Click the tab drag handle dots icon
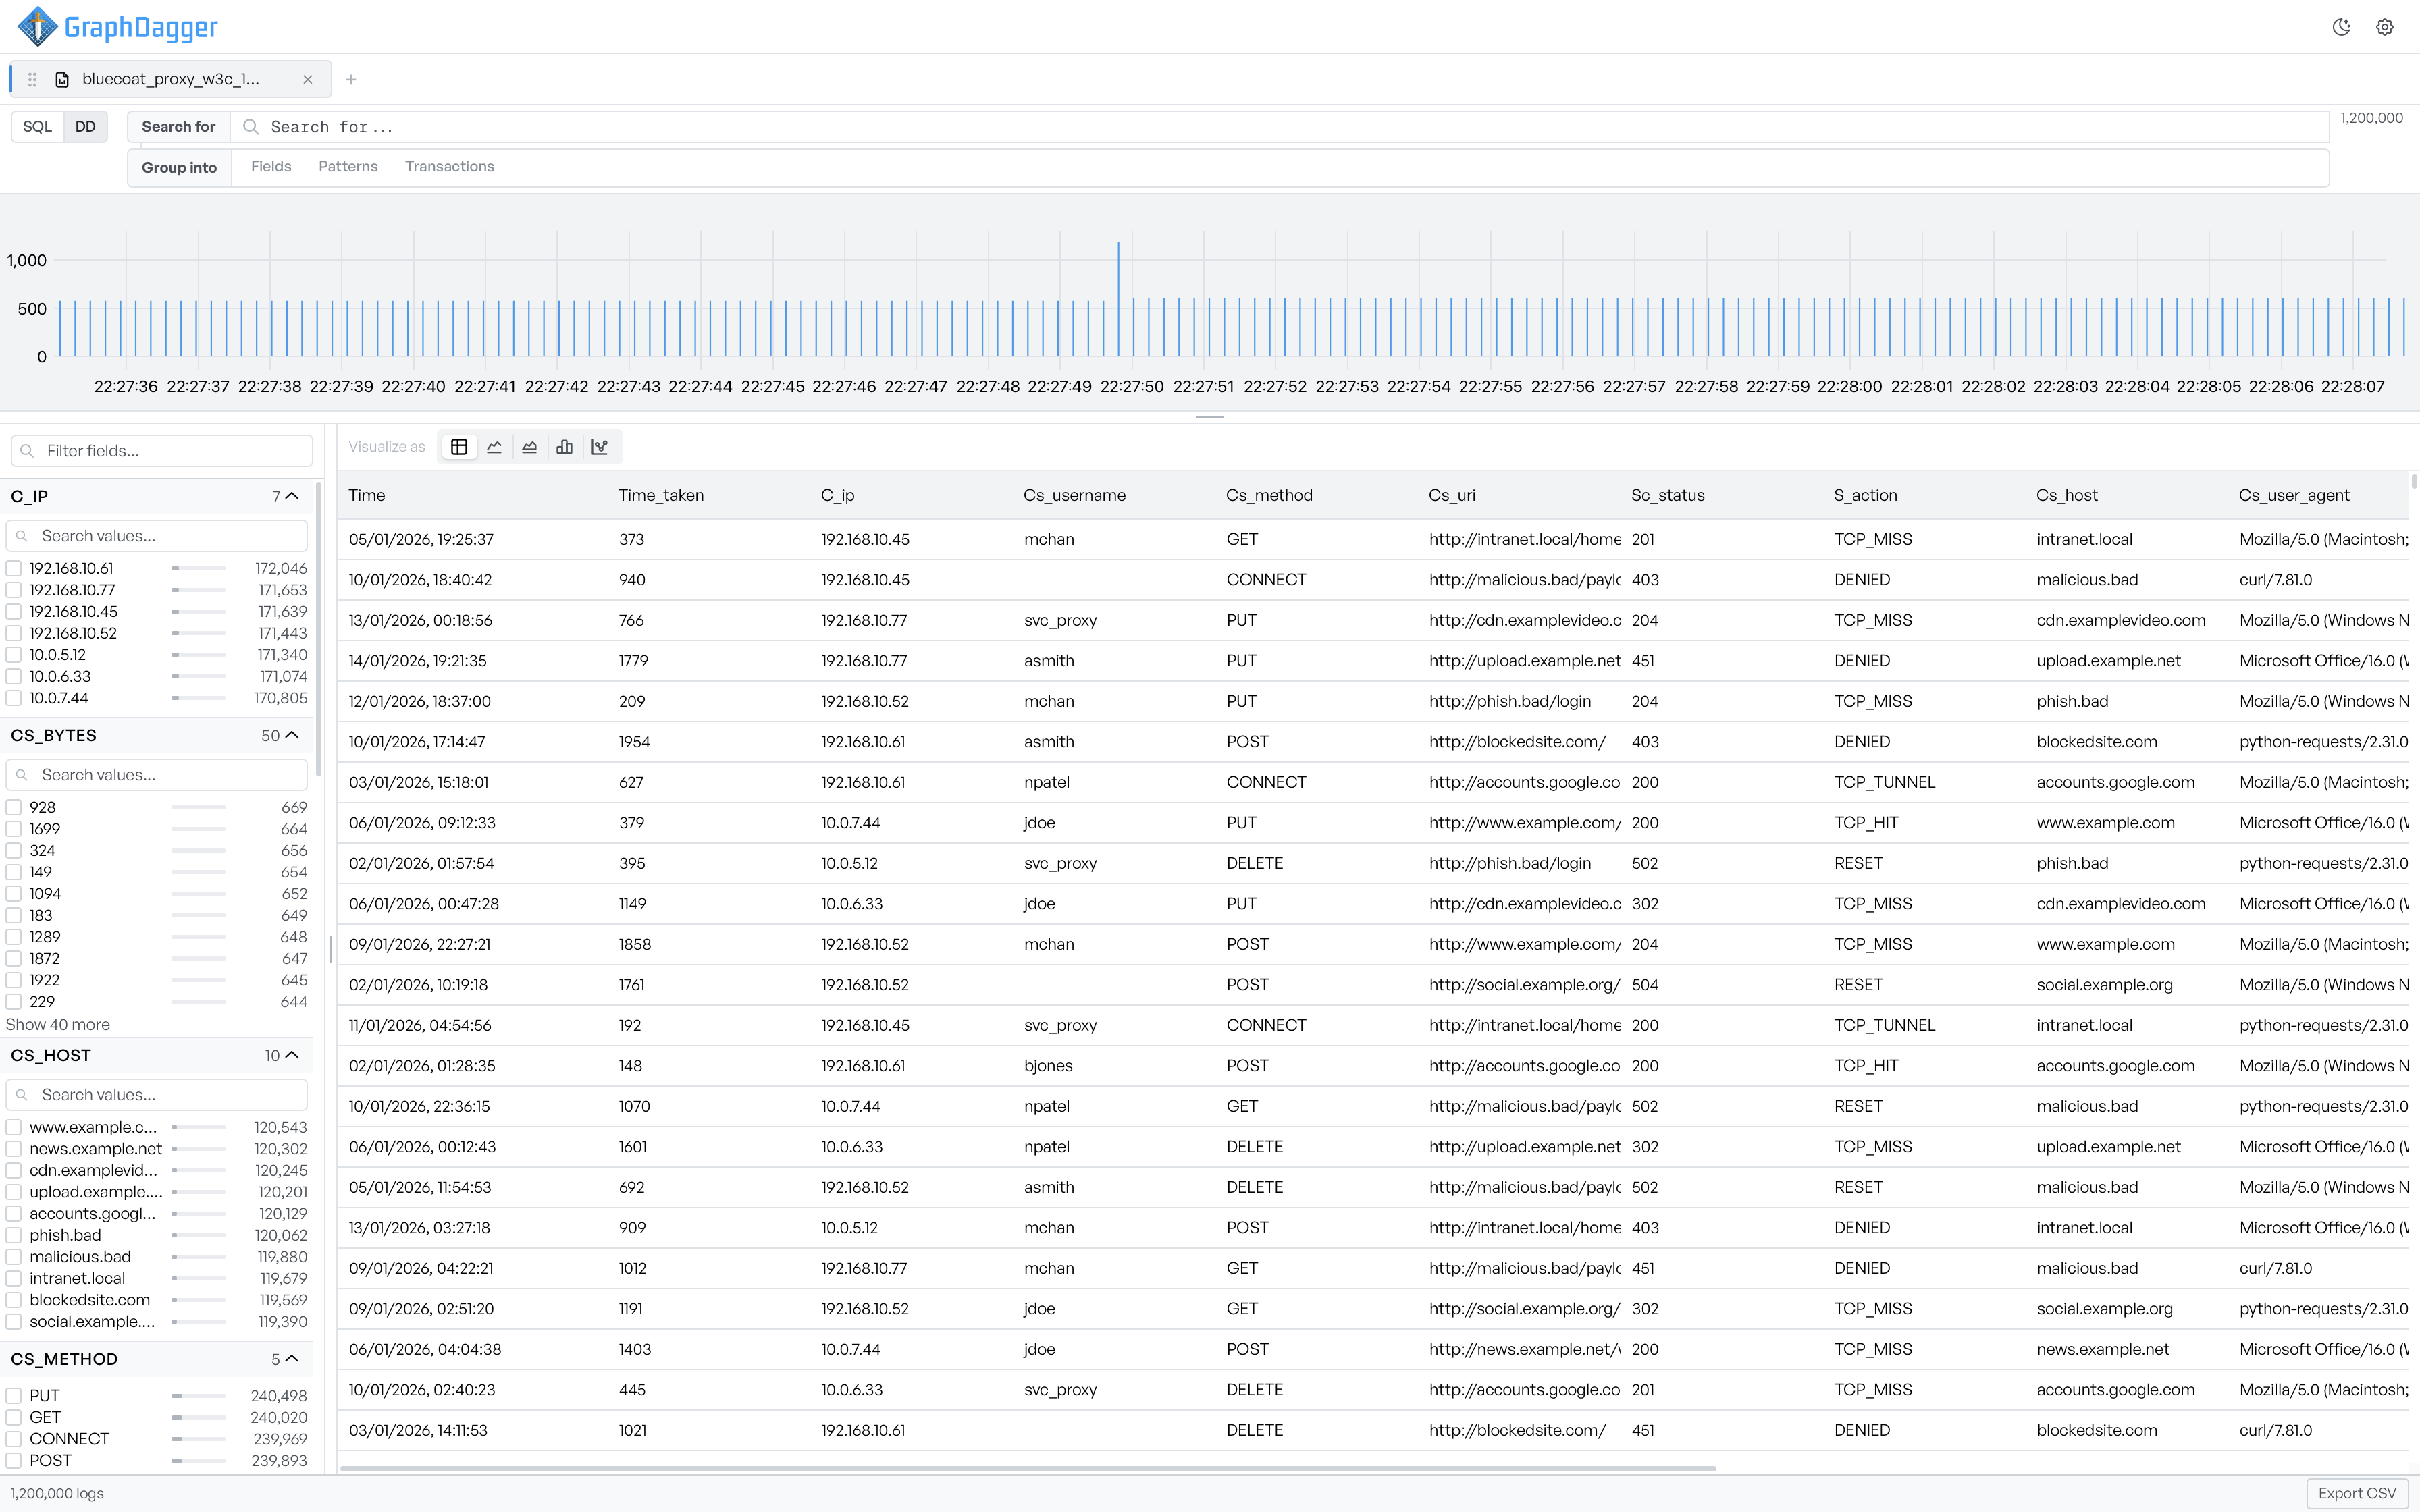The width and height of the screenshot is (2420, 1512). point(32,80)
